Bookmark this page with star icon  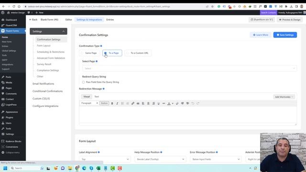click(212, 6)
